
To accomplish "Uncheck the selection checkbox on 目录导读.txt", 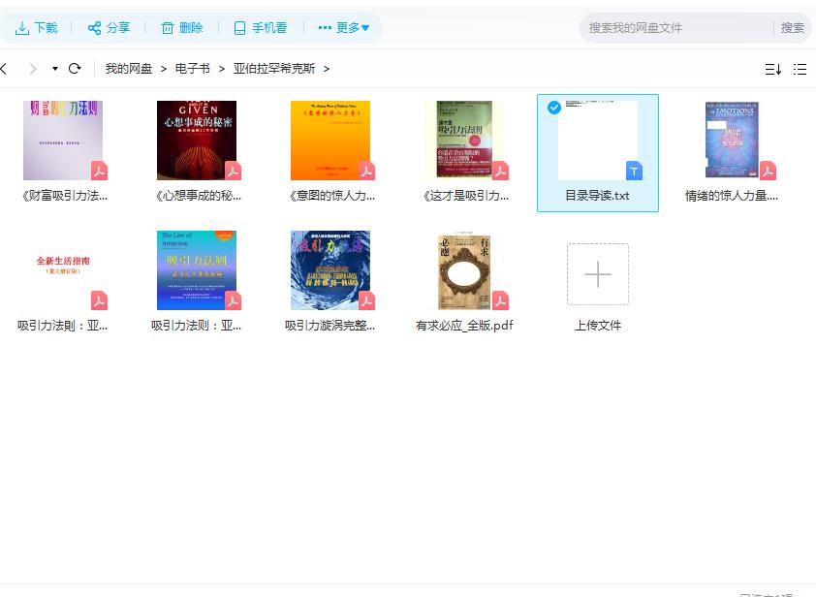I will (x=555, y=109).
